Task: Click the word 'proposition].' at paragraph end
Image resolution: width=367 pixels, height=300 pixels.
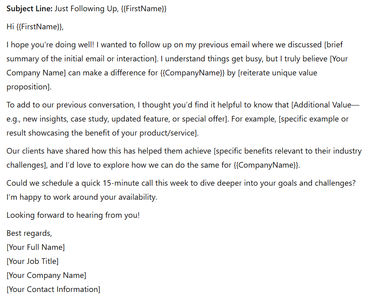Action: coord(29,87)
